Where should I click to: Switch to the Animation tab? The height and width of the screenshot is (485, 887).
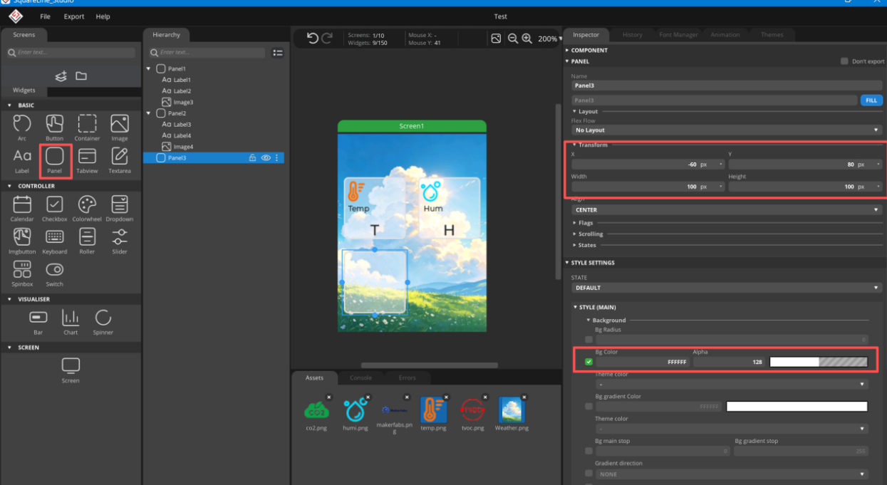point(725,35)
